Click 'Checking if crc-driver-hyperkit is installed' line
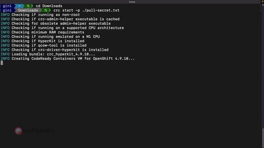Viewport: 264px width, 148px height. pos(60,50)
